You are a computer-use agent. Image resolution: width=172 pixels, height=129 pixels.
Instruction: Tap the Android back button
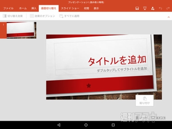click(59, 125)
